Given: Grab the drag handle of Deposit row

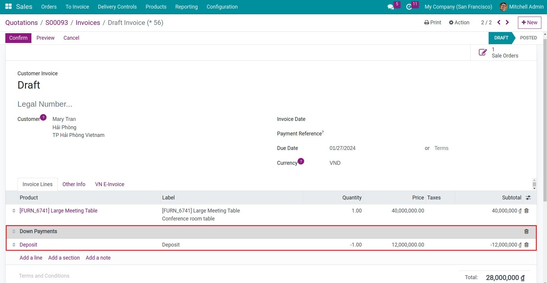Looking at the screenshot, I should tap(14, 245).
